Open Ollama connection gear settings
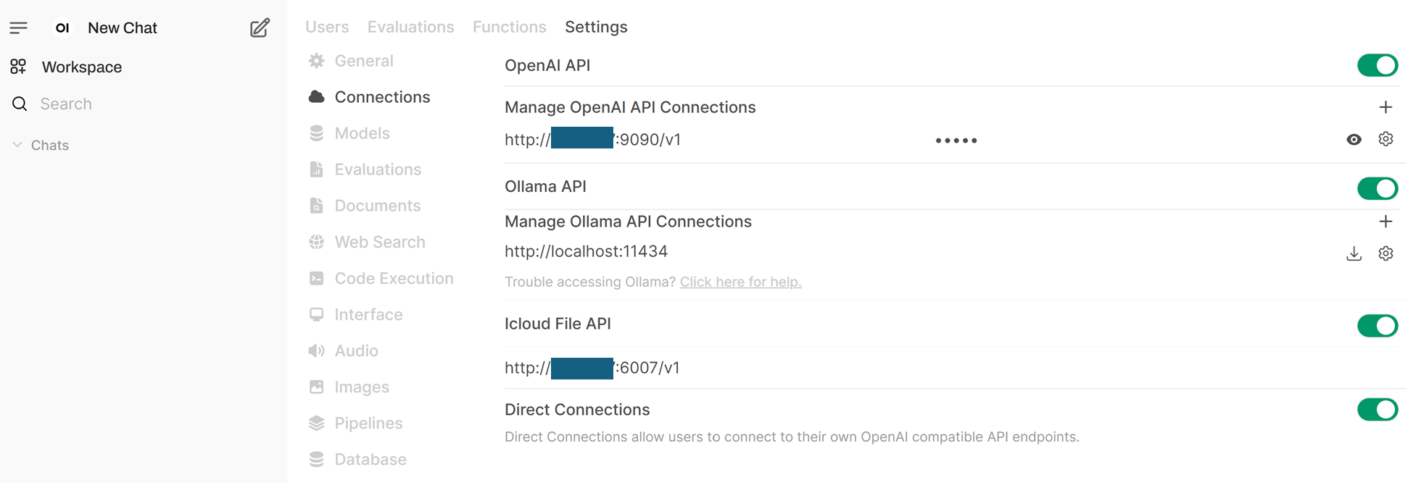 1385,253
